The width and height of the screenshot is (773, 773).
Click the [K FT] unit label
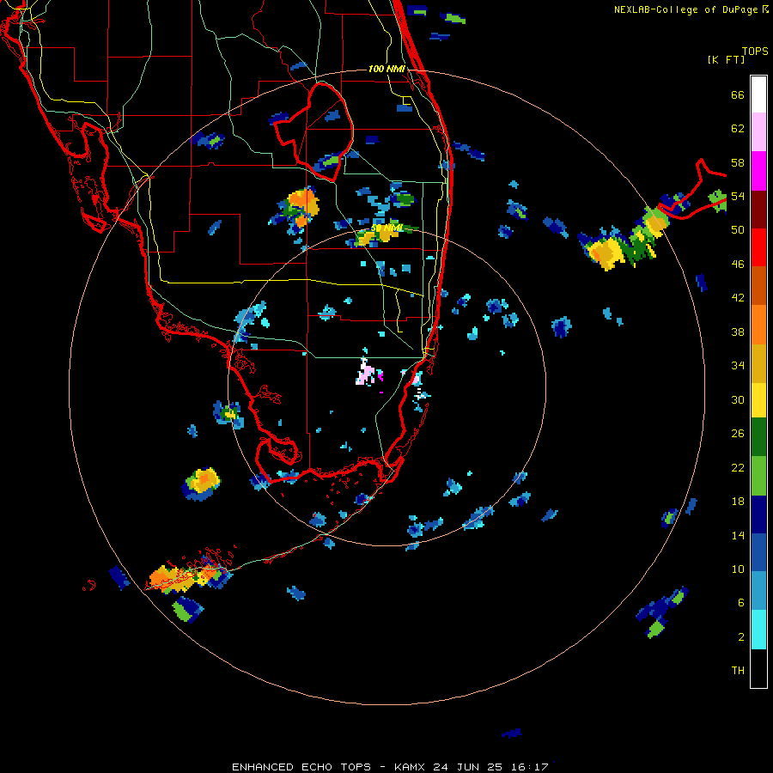click(726, 59)
